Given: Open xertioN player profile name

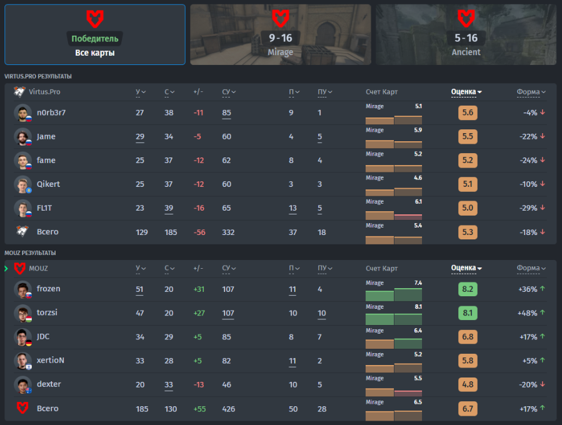Looking at the screenshot, I should pyautogui.click(x=50, y=360).
